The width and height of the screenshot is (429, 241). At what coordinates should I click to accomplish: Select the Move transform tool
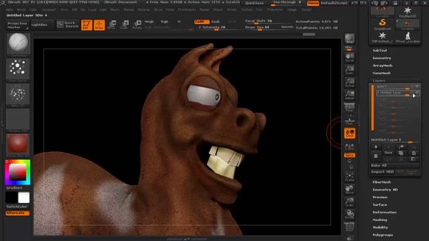click(112, 25)
